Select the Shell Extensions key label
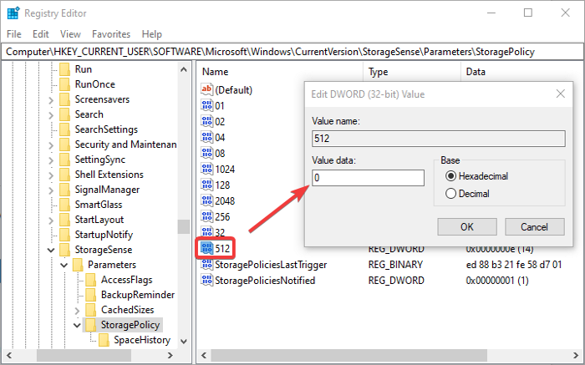Viewport: 585px width, 365px height. tap(109, 175)
